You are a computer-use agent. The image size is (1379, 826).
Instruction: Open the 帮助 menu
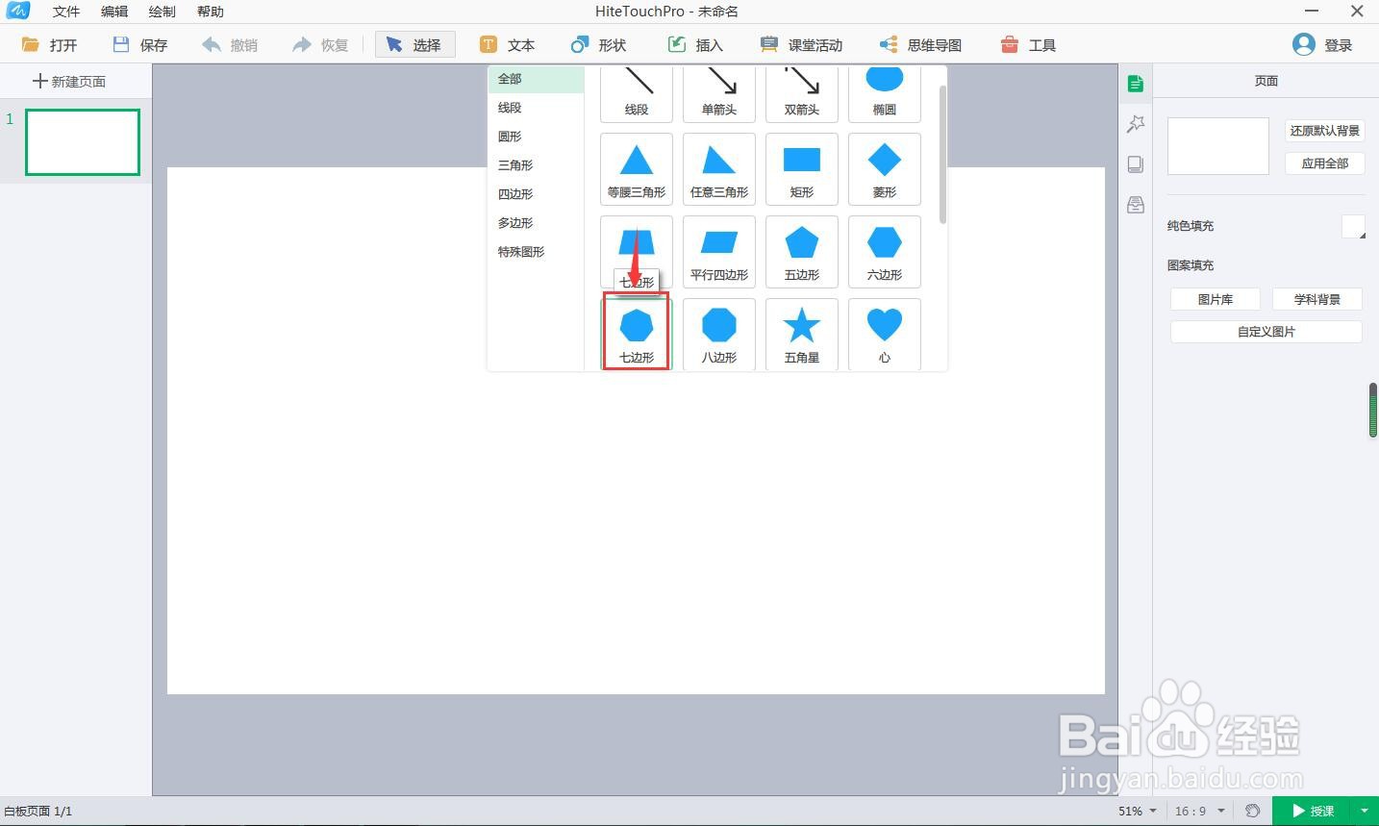pyautogui.click(x=211, y=12)
